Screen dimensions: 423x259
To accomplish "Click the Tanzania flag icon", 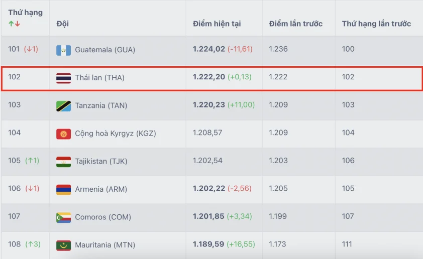I will (63, 106).
